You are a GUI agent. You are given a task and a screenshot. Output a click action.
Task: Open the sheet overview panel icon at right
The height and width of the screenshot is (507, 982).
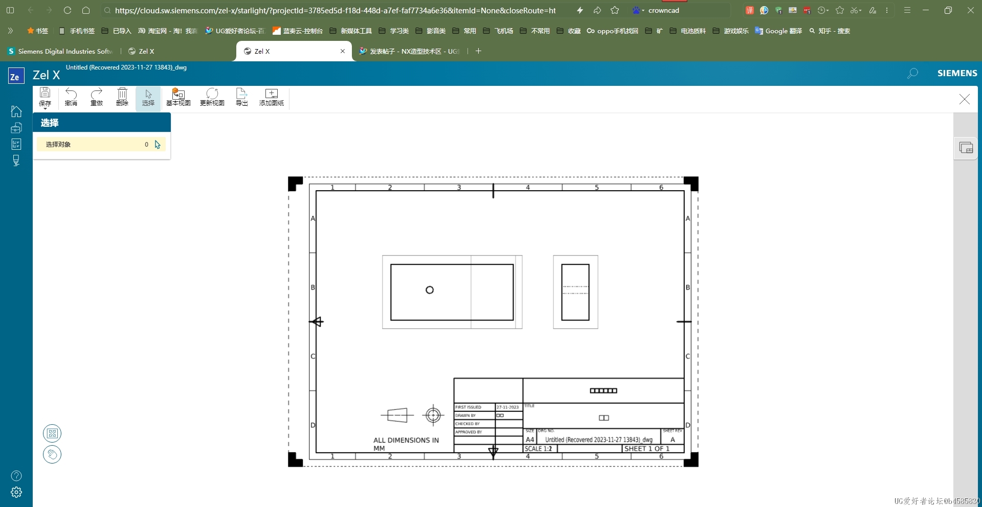pyautogui.click(x=966, y=148)
